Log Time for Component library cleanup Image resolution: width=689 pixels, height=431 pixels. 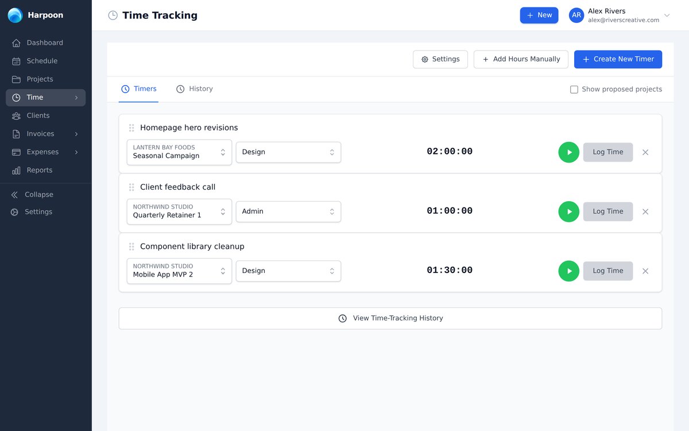coord(608,271)
